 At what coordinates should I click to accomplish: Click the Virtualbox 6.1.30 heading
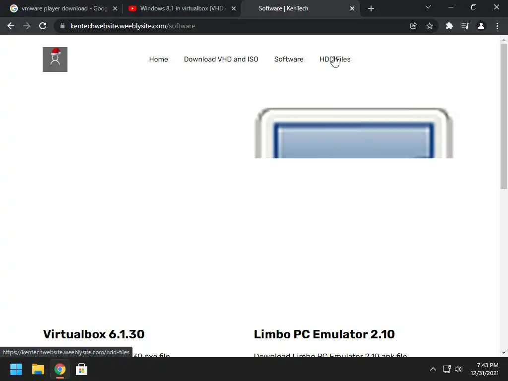94,334
